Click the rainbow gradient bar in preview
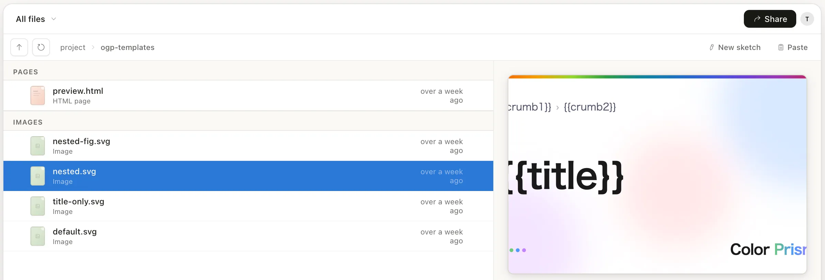 coord(657,77)
